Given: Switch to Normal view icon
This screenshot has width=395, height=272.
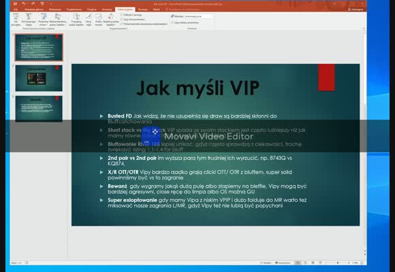Looking at the screenshot, I should pos(298,262).
